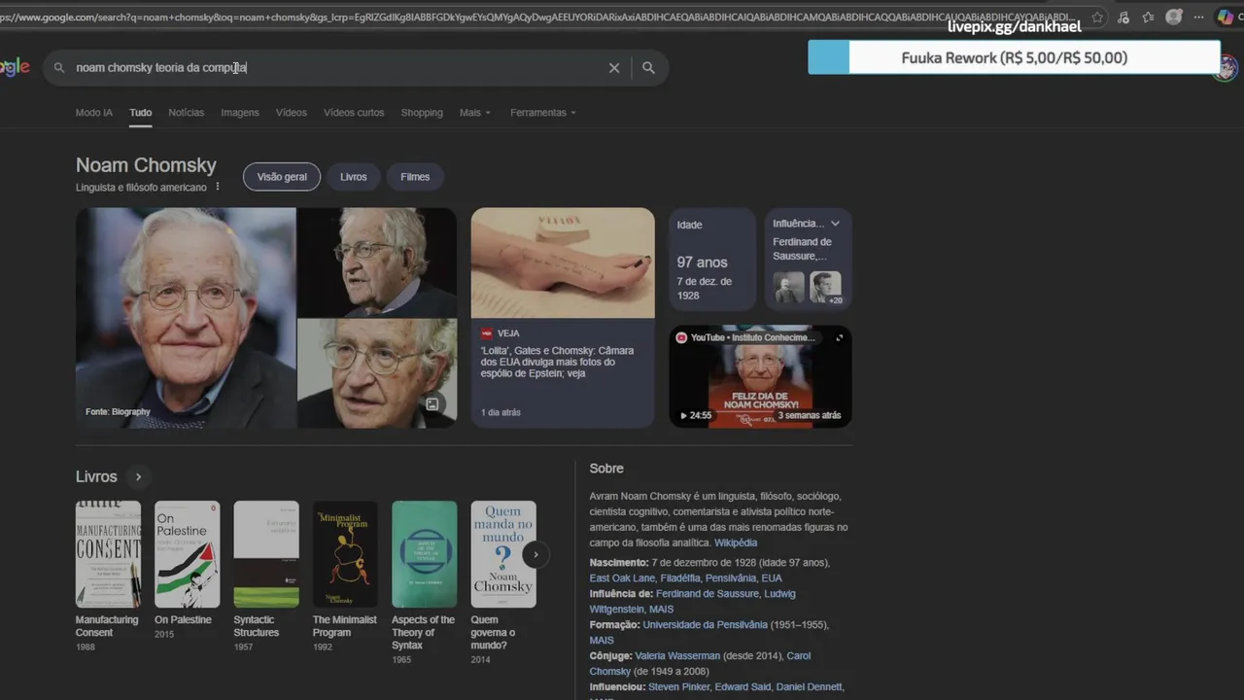Open the 'Universidade da Pensilvânia' link
Screen dimensions: 1244x700
click(x=705, y=624)
